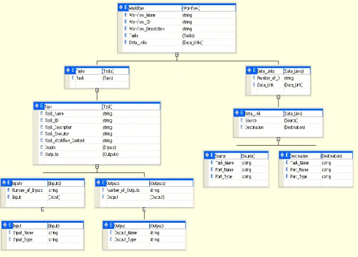
Task: Collapse the node below the Task table
Action: [97, 167]
